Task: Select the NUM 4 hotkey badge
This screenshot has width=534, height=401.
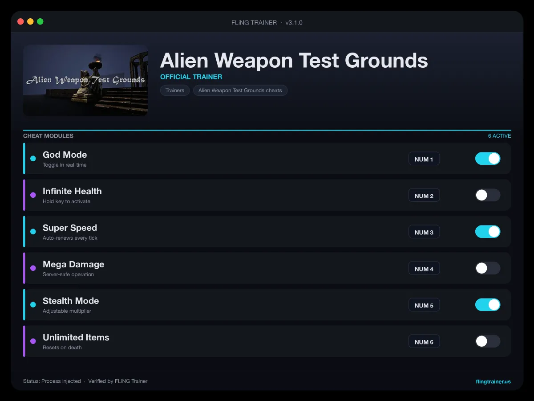Action: pos(424,269)
